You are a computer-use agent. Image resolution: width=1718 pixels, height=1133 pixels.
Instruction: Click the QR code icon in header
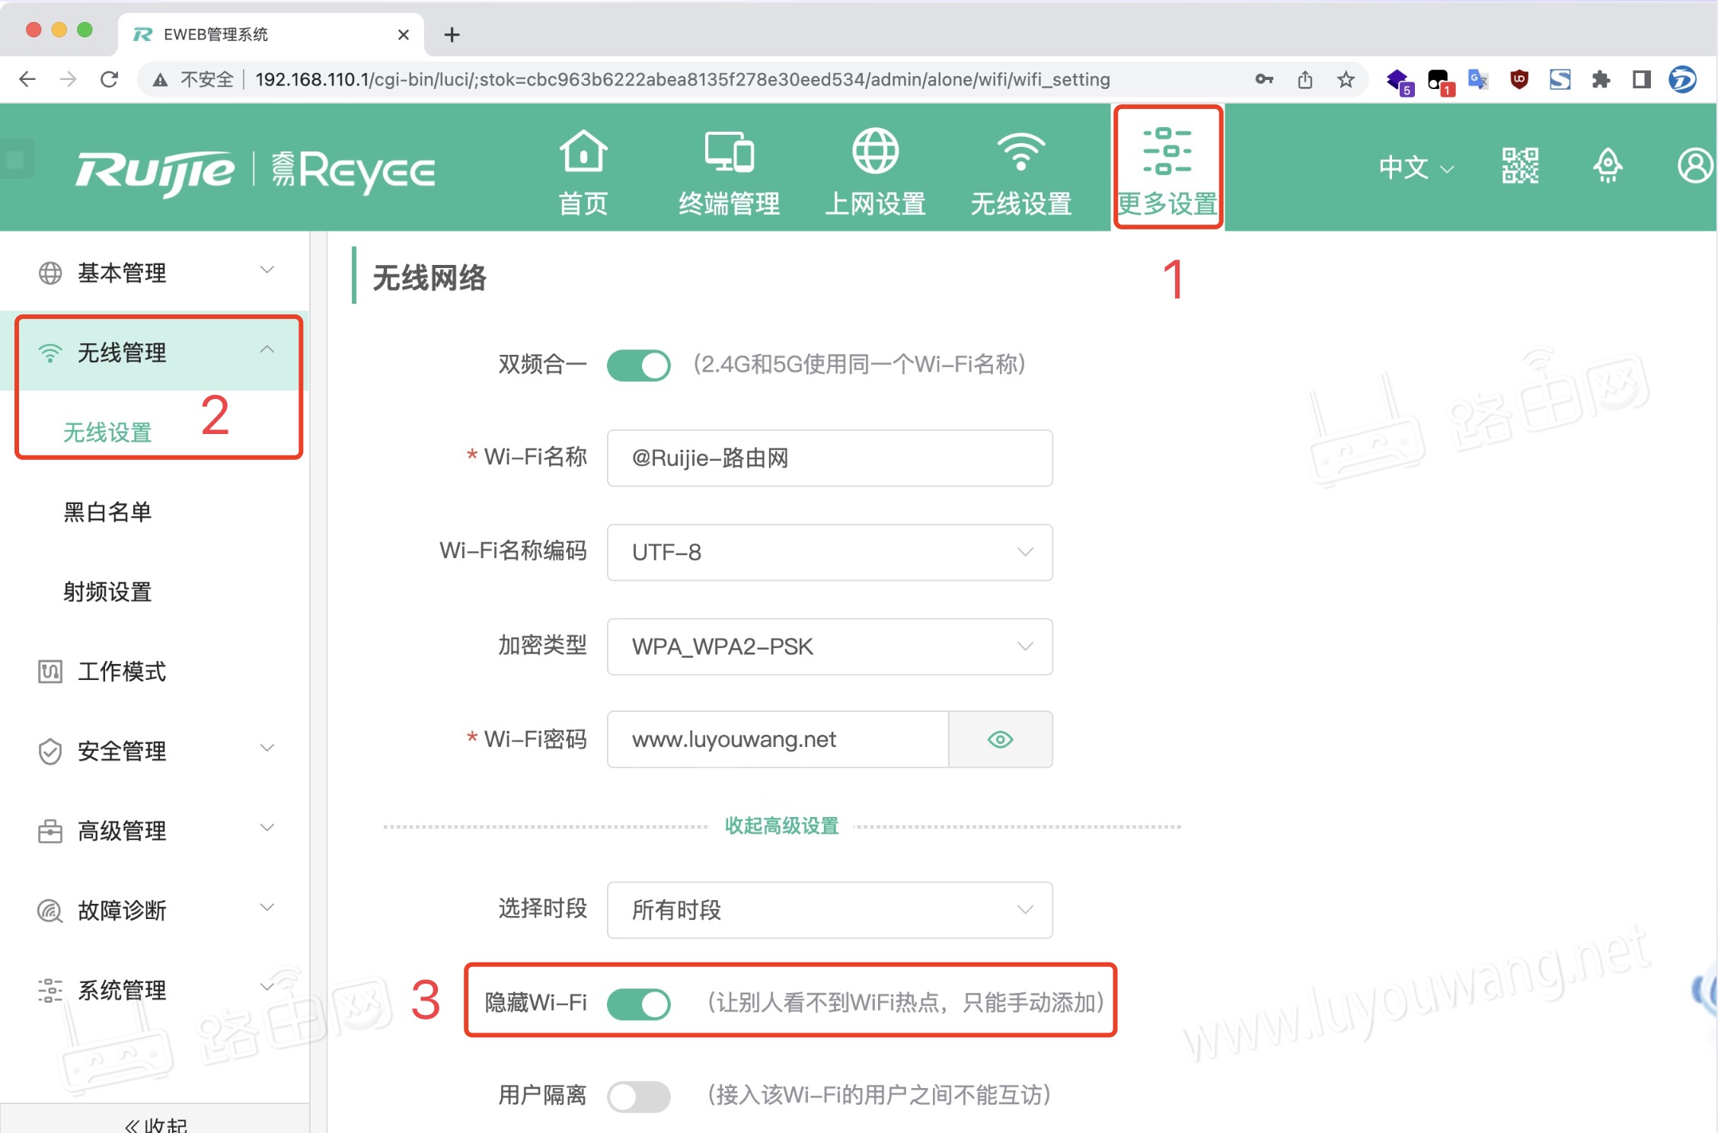point(1518,168)
